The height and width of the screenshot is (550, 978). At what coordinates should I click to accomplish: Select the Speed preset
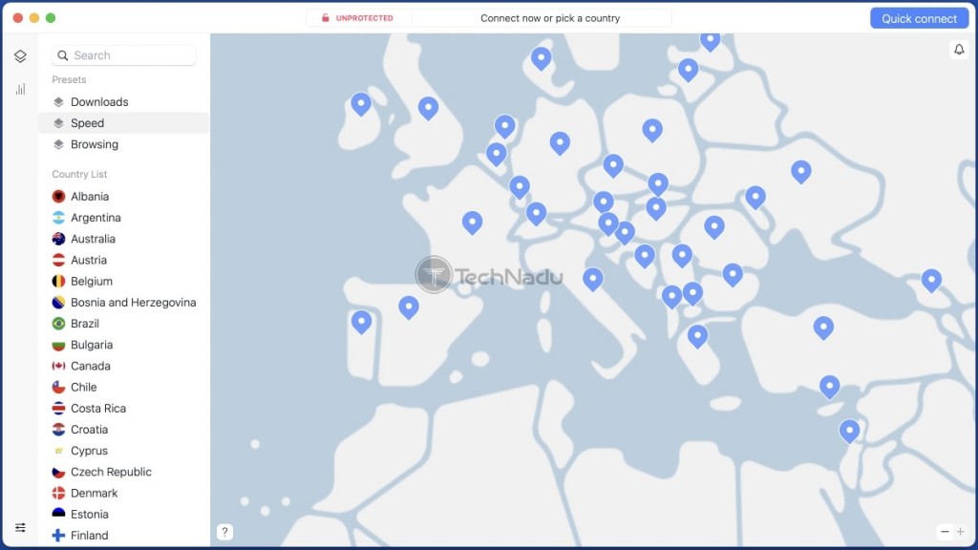123,123
